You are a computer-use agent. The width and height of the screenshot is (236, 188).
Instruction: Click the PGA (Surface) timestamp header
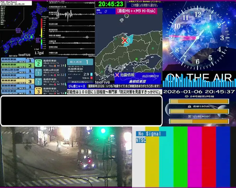pos(16,3)
